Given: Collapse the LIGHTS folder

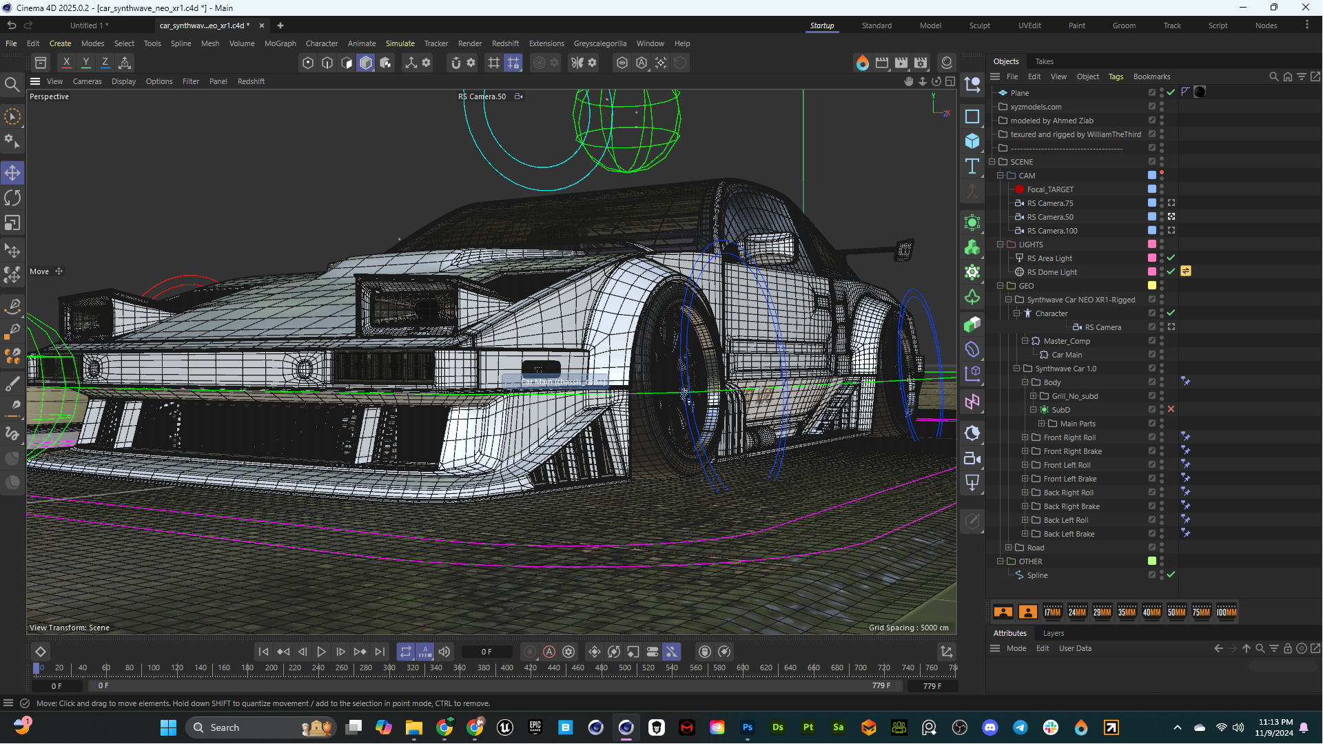Looking at the screenshot, I should point(1001,245).
